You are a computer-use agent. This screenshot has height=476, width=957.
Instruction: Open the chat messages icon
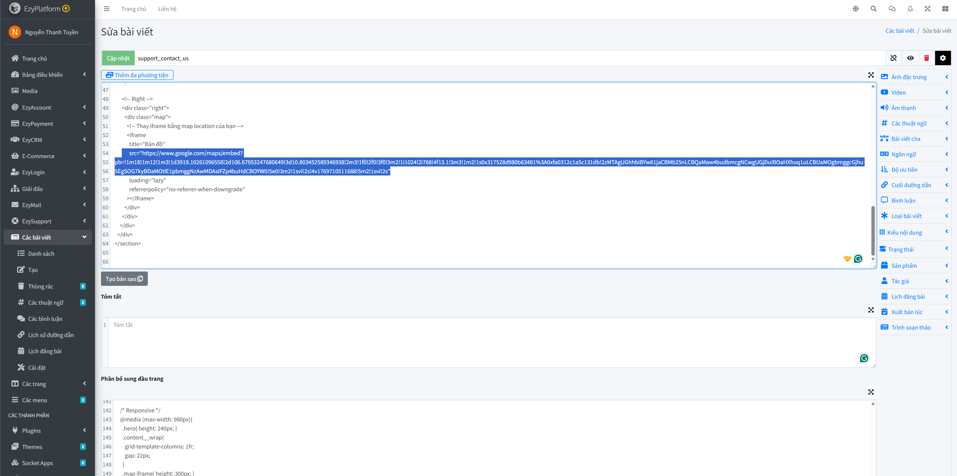(x=892, y=9)
